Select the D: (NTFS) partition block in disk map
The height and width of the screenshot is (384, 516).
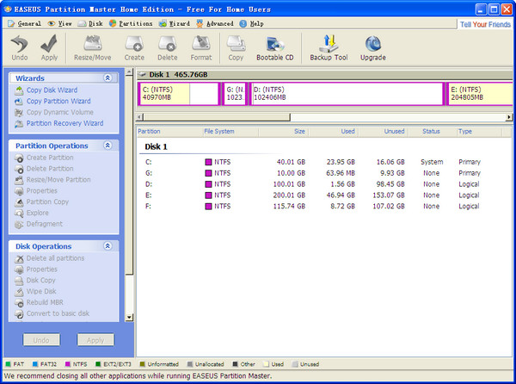[x=344, y=93]
